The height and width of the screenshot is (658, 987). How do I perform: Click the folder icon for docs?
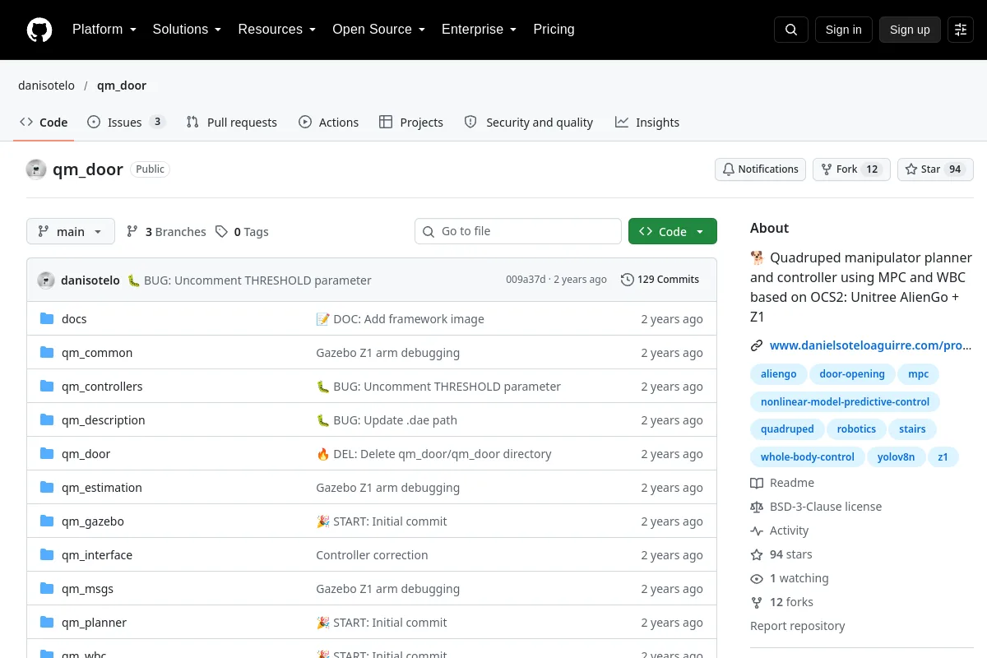(47, 318)
